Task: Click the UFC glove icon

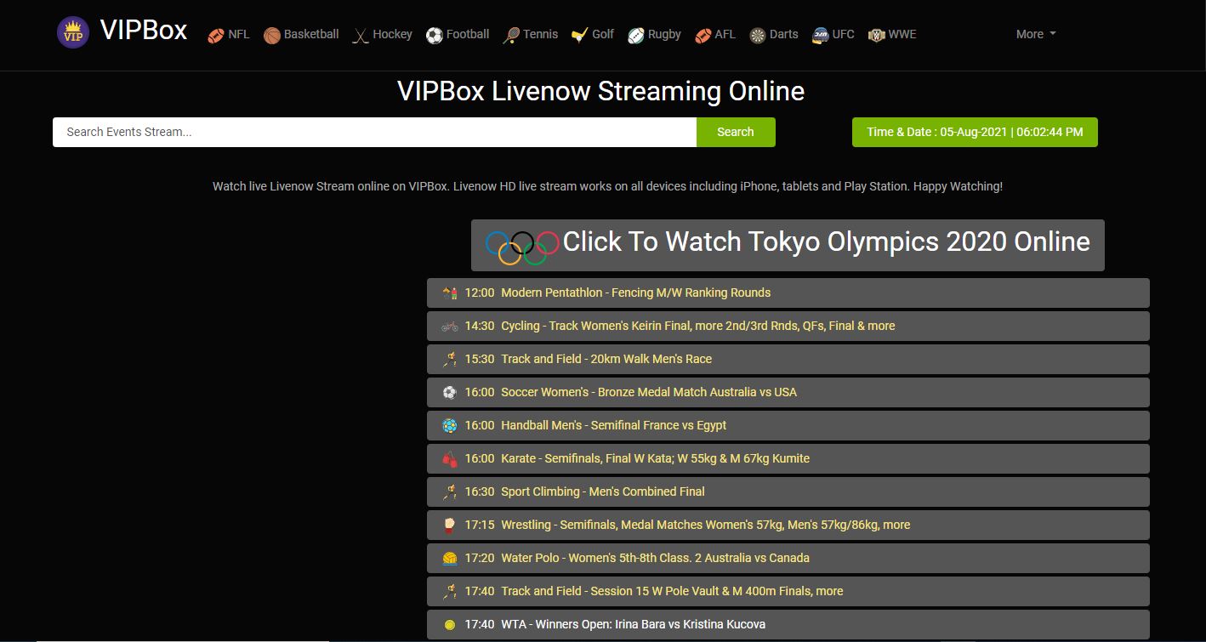Action: (821, 36)
